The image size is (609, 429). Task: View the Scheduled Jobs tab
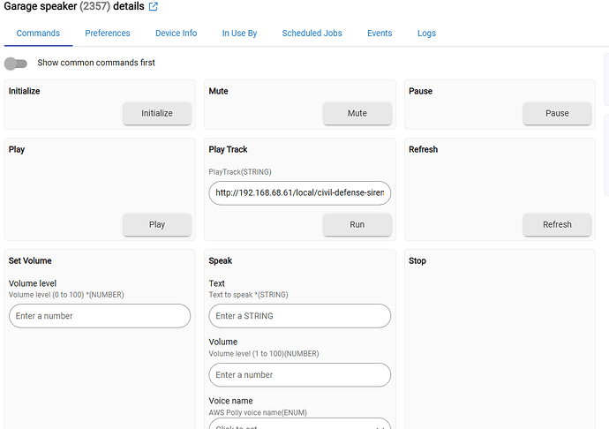click(312, 34)
